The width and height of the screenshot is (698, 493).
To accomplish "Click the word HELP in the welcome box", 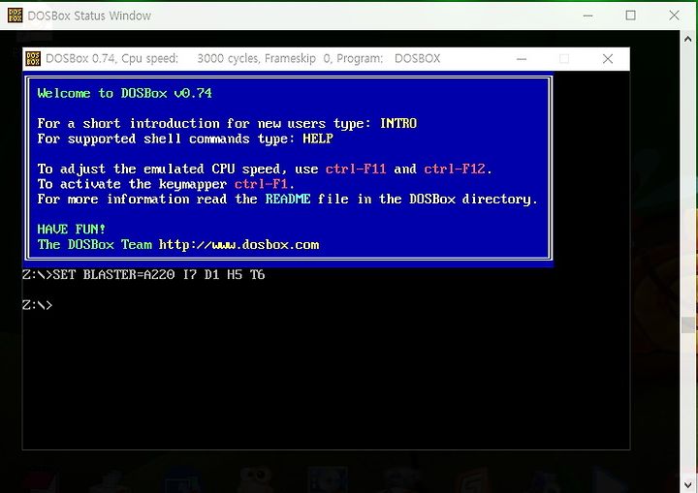I will (318, 139).
